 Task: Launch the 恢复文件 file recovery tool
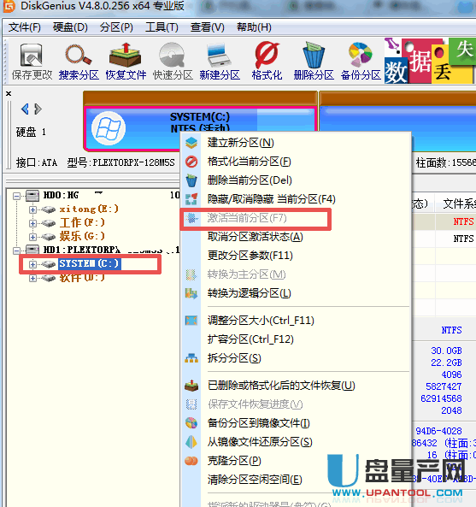(126, 62)
